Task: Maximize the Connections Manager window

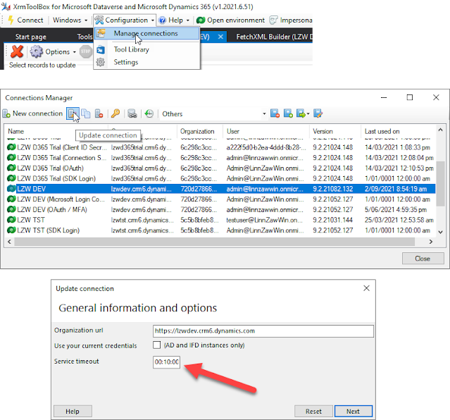Action: [410, 98]
